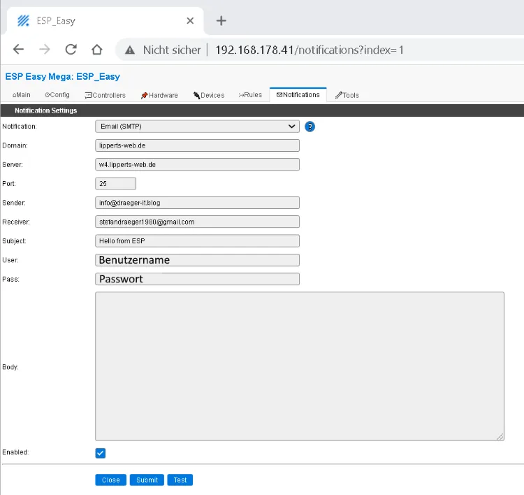Click the browser home icon
524x495 pixels.
97,50
